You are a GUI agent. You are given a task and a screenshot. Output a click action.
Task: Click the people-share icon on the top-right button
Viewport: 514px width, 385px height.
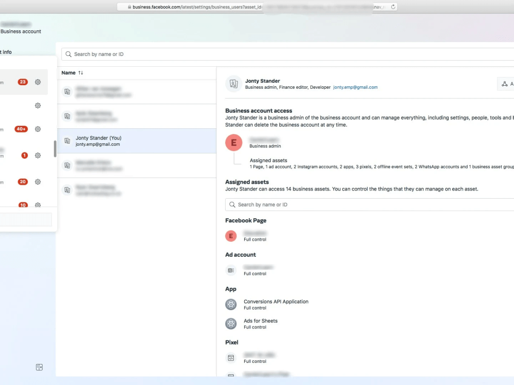(x=506, y=84)
